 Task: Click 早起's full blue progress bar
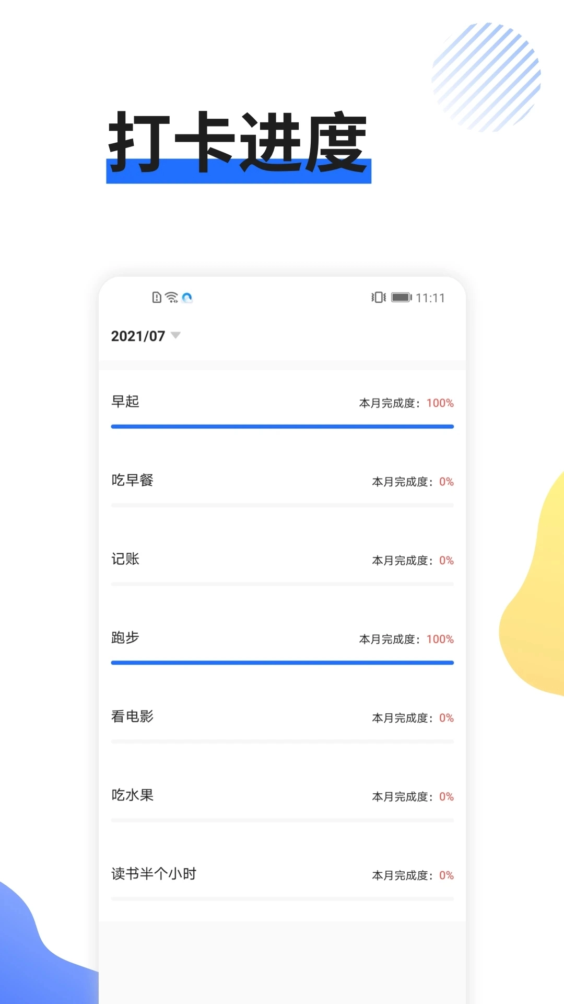[282, 427]
